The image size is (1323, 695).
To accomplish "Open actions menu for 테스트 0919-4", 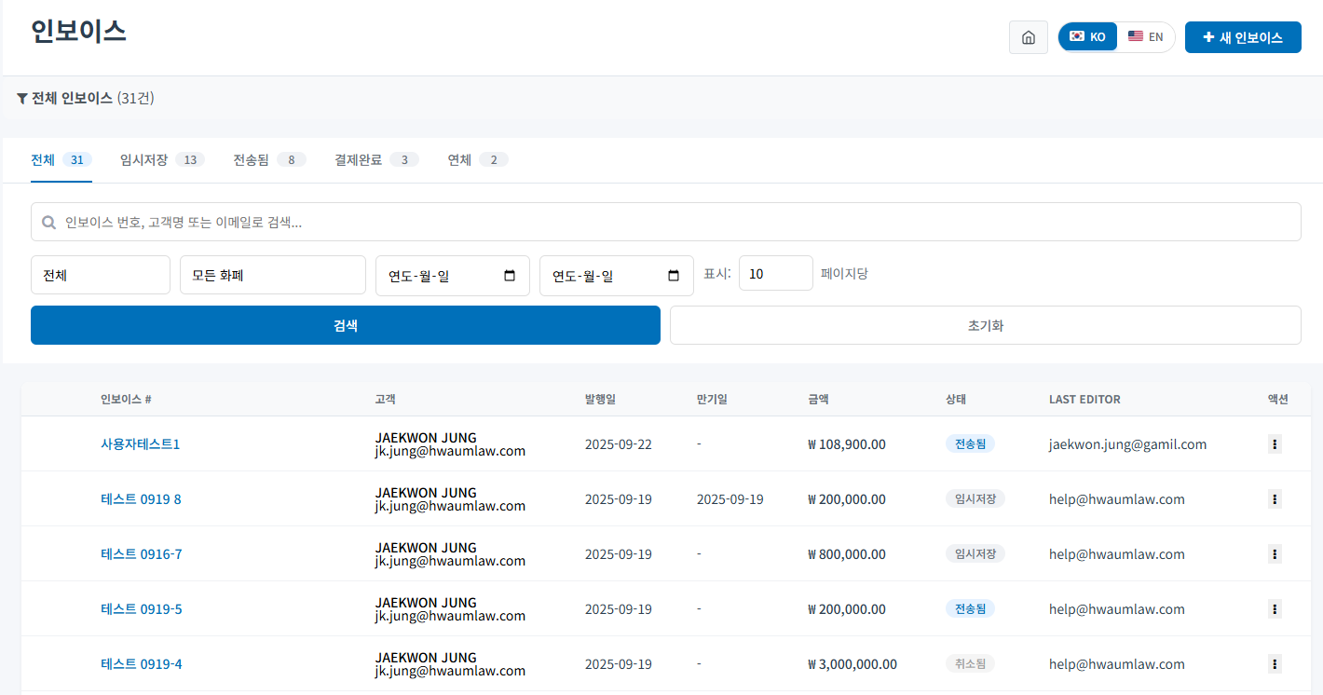I will 1274,664.
